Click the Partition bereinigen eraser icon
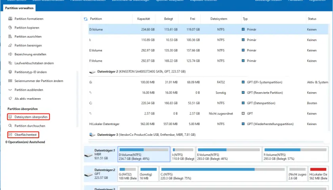The image size is (333, 190). pyautogui.click(x=10, y=46)
